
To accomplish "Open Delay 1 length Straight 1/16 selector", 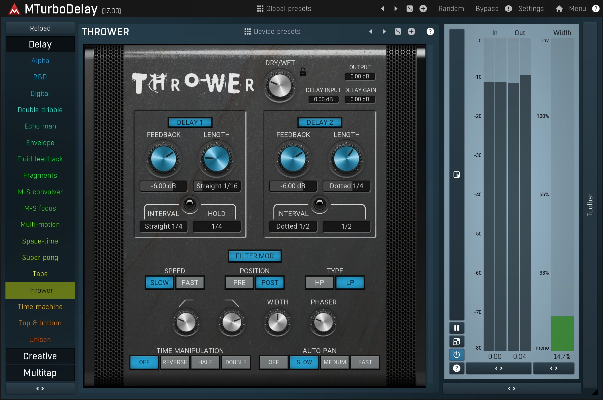I will click(217, 186).
